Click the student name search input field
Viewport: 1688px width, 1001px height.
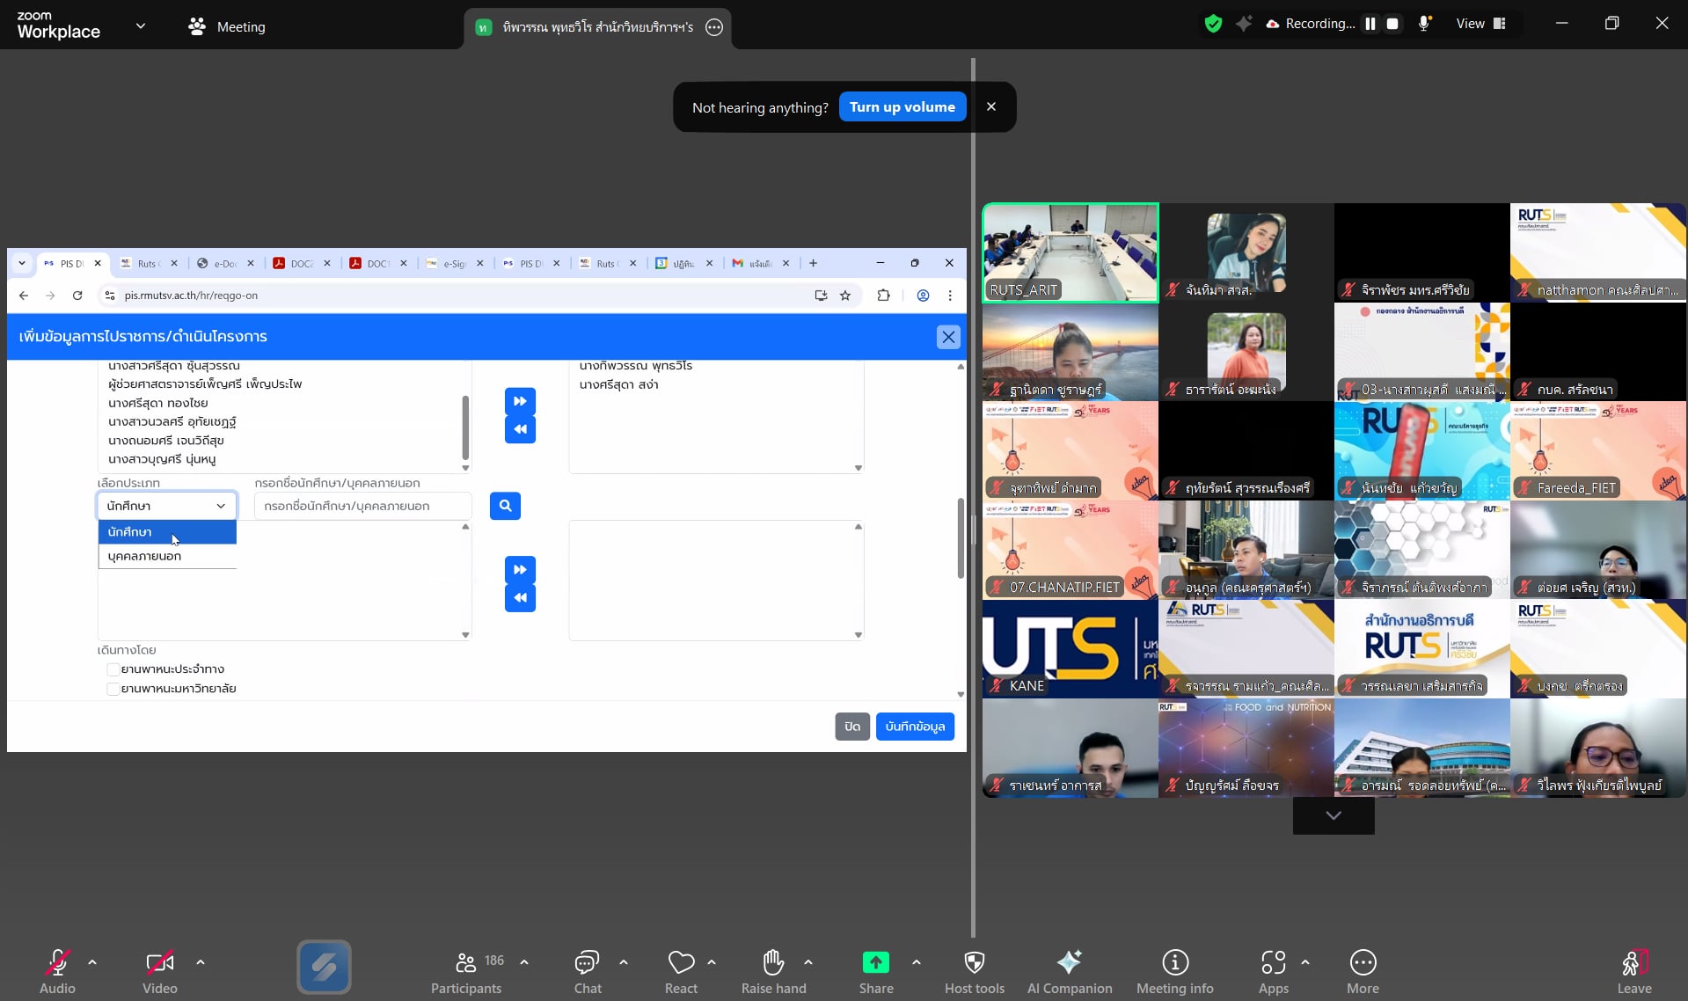(x=362, y=506)
